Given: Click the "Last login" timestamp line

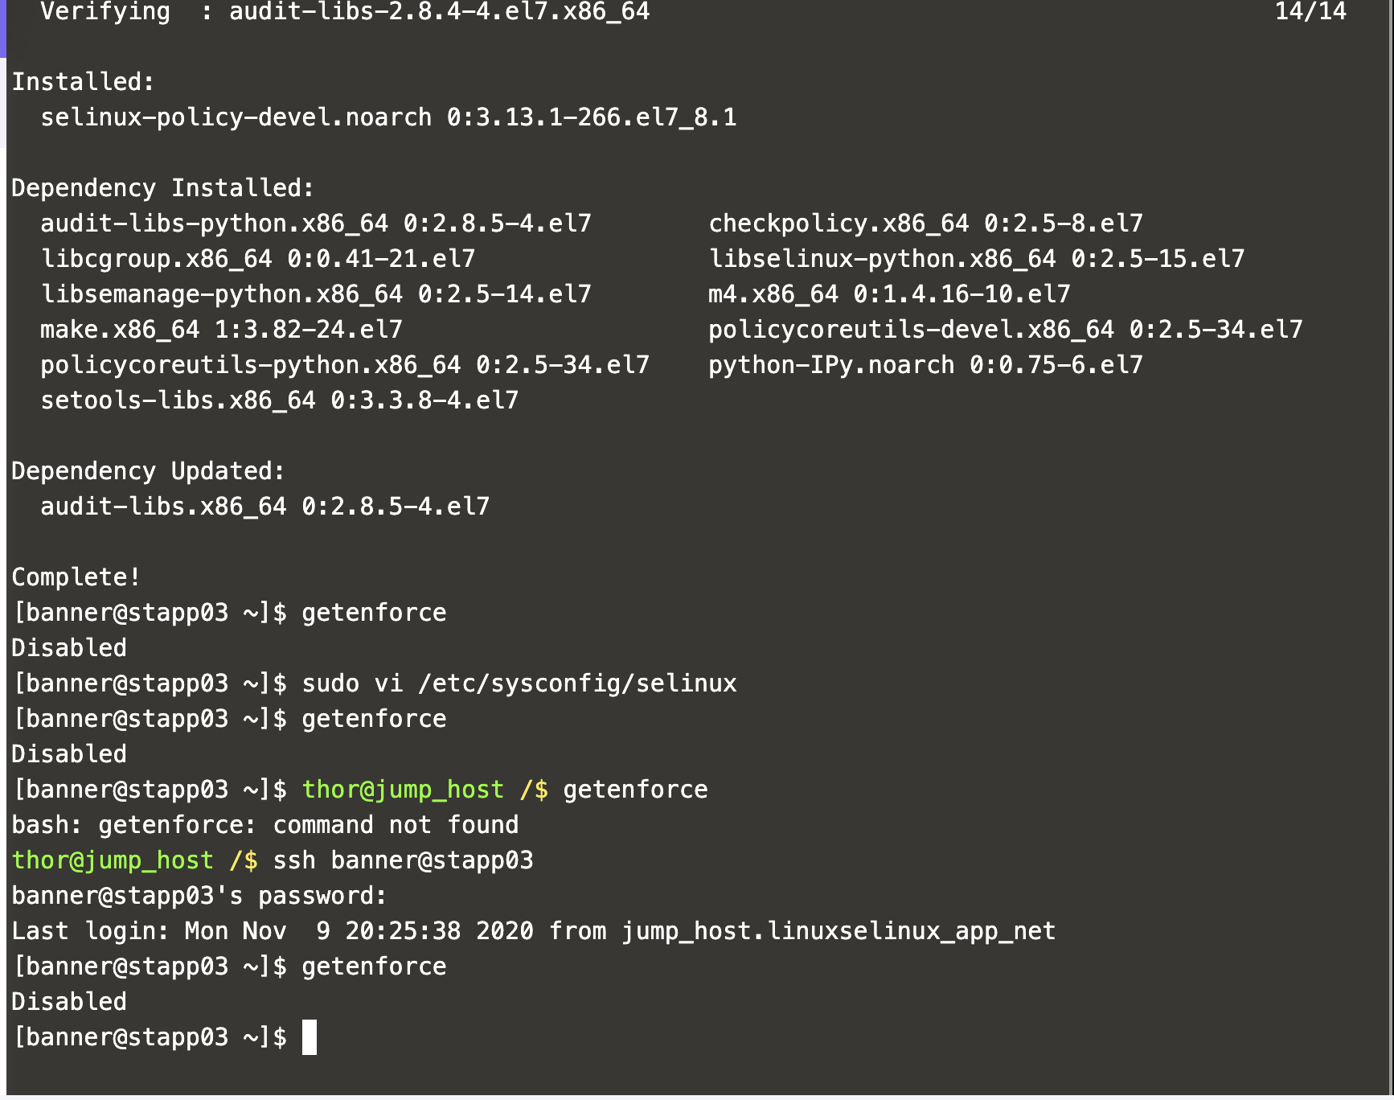Looking at the screenshot, I should (x=533, y=931).
